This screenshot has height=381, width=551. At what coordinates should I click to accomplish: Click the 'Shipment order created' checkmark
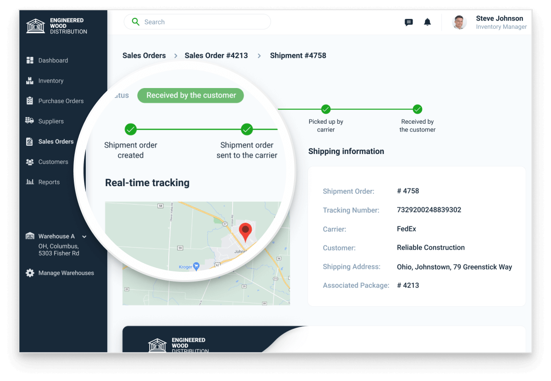click(x=131, y=129)
